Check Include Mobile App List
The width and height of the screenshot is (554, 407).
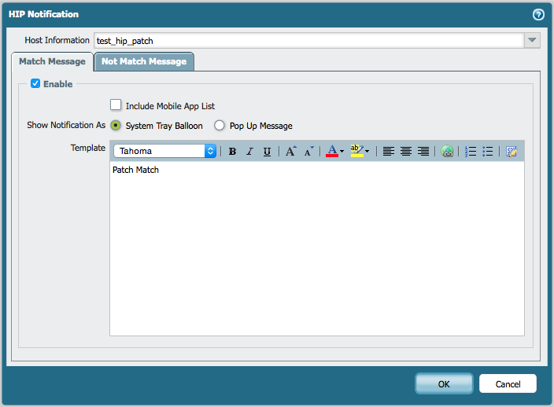coord(116,105)
